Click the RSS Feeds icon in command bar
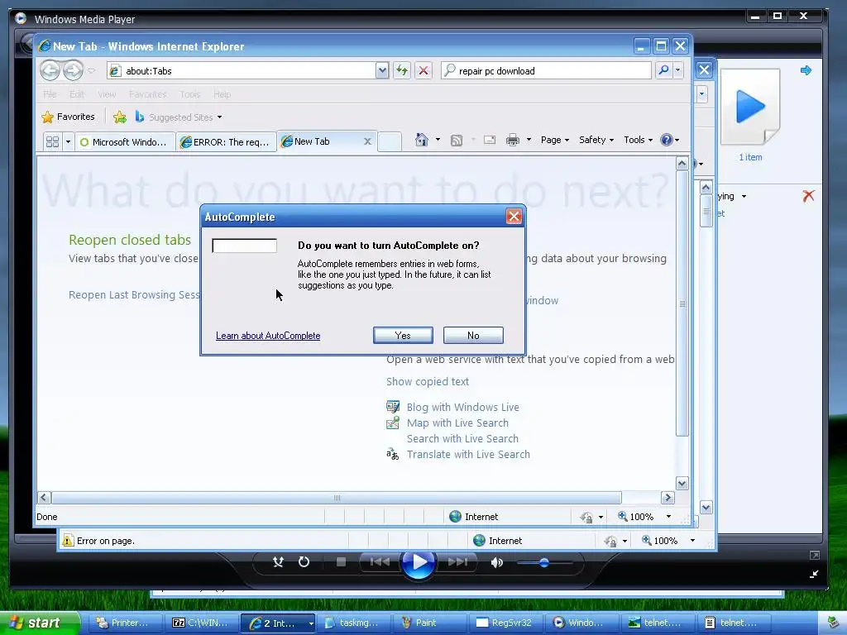Viewport: 847px width, 635px height. (x=457, y=141)
